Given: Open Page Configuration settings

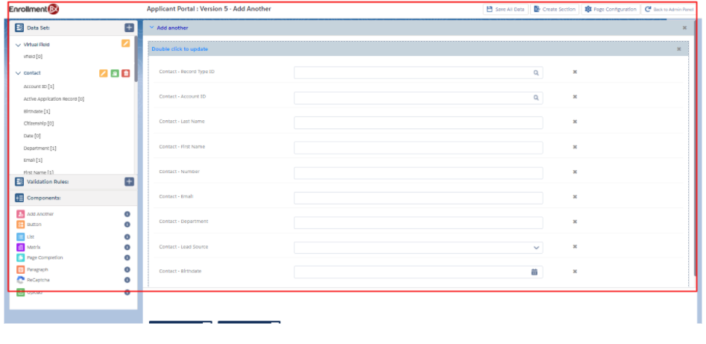Looking at the screenshot, I should tap(611, 9).
